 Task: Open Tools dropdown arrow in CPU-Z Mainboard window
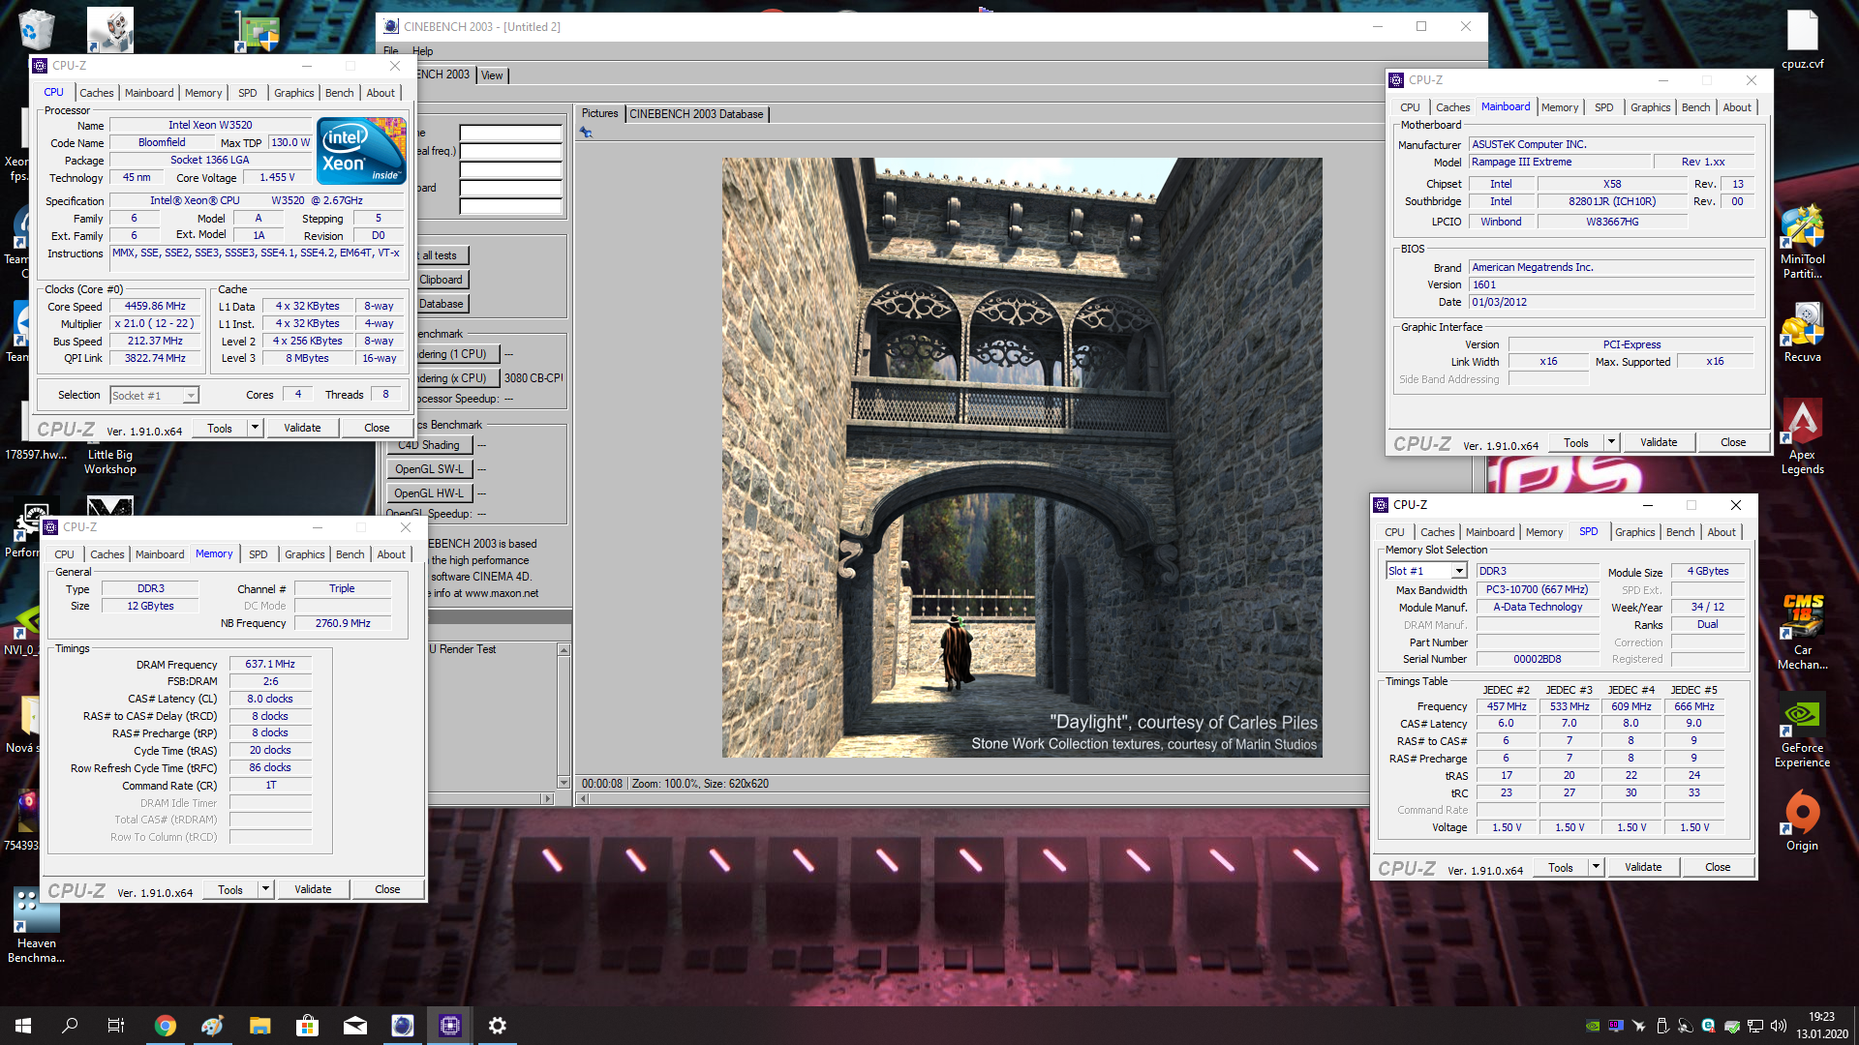[x=1612, y=442]
